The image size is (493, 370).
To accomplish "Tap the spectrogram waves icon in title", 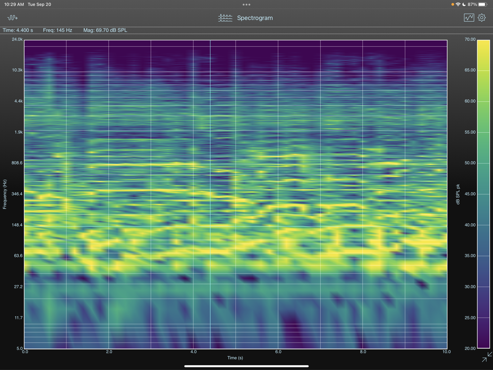I will click(x=225, y=18).
